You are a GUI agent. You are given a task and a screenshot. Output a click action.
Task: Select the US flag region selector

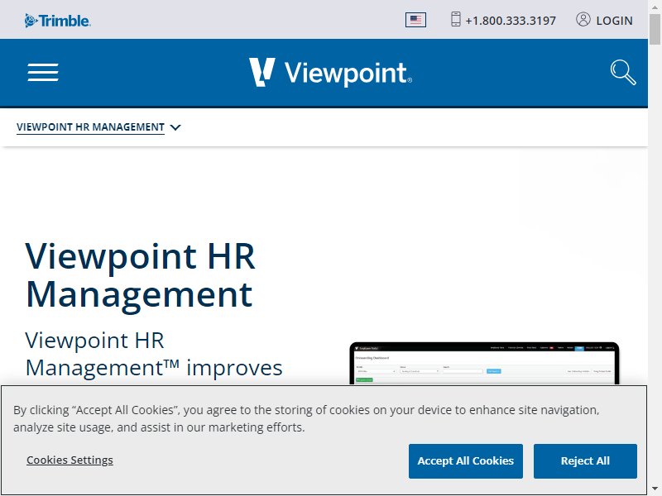[415, 20]
